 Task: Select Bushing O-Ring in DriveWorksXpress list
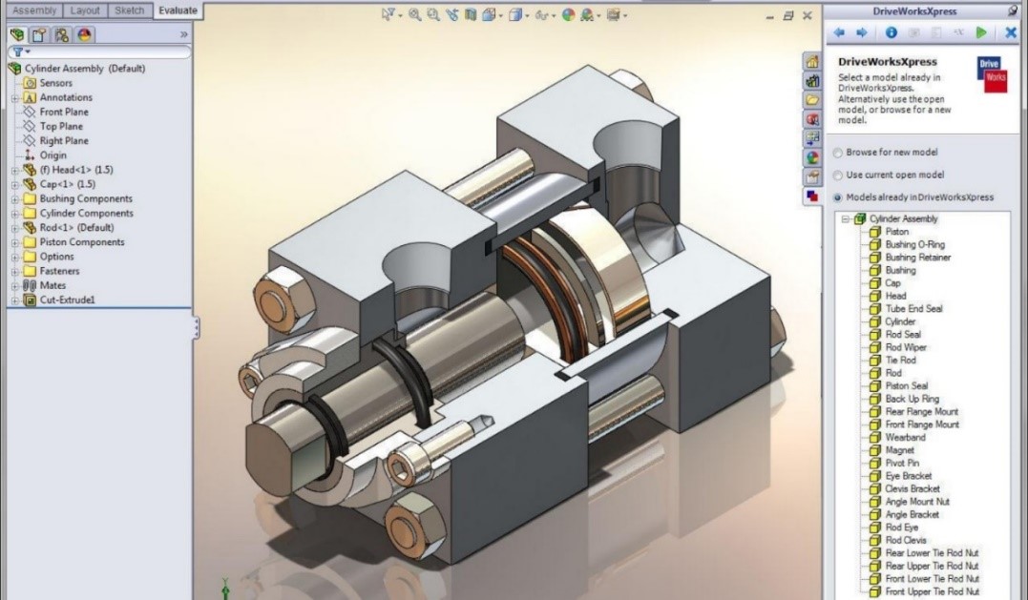tap(915, 244)
